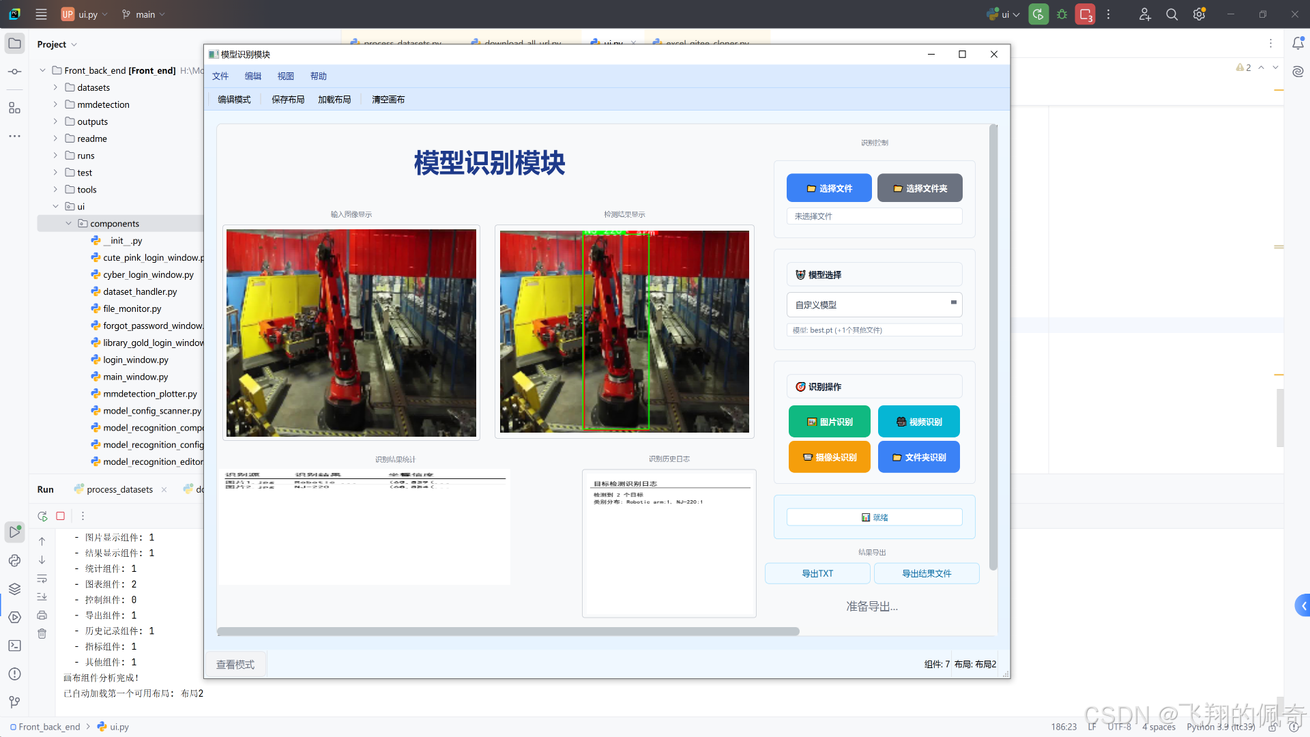This screenshot has width=1310, height=737.
Task: Select login_window.py in project tree
Action: click(x=135, y=360)
